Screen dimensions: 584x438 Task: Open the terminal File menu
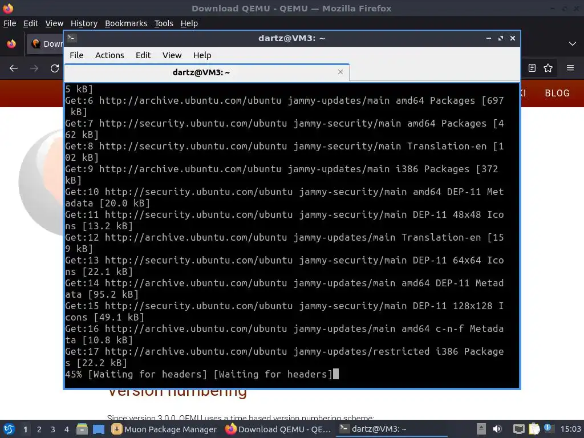76,55
